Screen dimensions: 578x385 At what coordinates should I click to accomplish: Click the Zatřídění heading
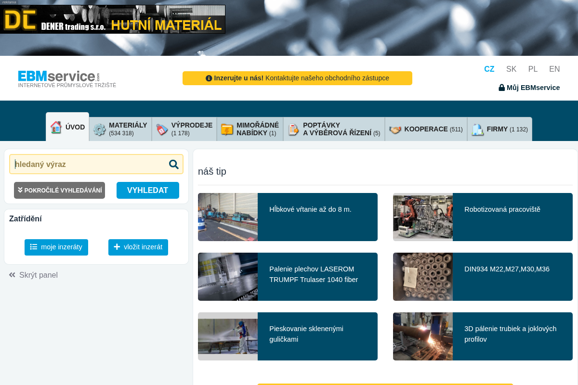point(26,218)
